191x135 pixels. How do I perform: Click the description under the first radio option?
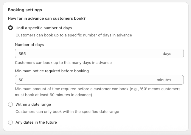pyautogui.click(x=74, y=35)
